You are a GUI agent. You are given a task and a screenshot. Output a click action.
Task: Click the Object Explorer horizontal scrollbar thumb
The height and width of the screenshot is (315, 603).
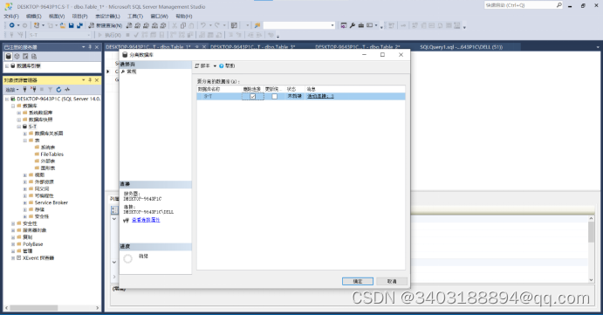tap(33, 308)
